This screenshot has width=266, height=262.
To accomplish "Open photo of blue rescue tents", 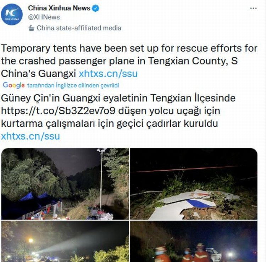I will [x=65, y=184].
